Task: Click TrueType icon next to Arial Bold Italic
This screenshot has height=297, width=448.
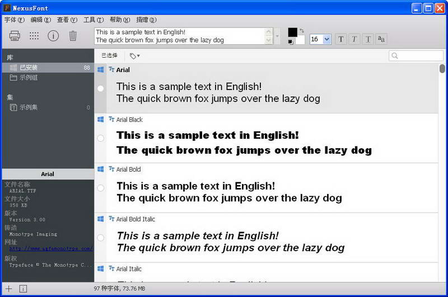Action: tap(111, 219)
